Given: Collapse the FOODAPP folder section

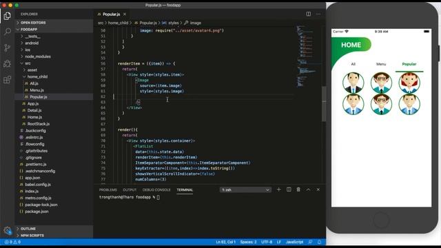Looking at the screenshot, I should [54, 29].
